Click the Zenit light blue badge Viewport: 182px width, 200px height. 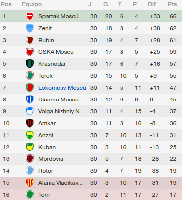click(x=30, y=28)
